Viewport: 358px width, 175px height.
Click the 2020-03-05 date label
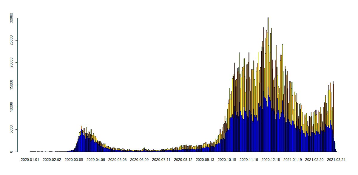coord(74,160)
